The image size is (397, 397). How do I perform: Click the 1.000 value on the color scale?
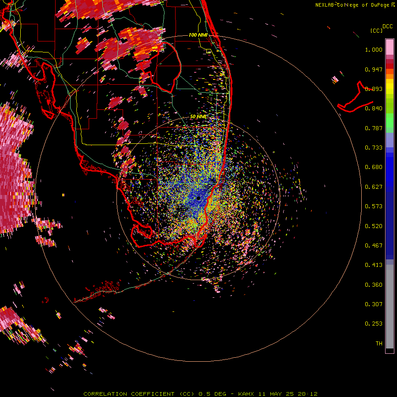click(374, 49)
